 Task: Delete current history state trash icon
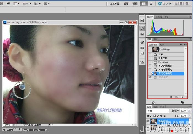click(x=182, y=97)
